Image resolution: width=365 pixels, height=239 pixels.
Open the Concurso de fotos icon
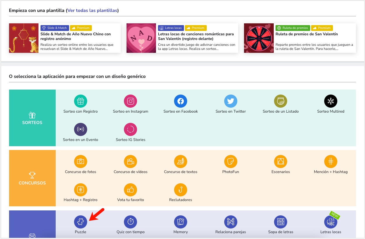click(x=80, y=161)
